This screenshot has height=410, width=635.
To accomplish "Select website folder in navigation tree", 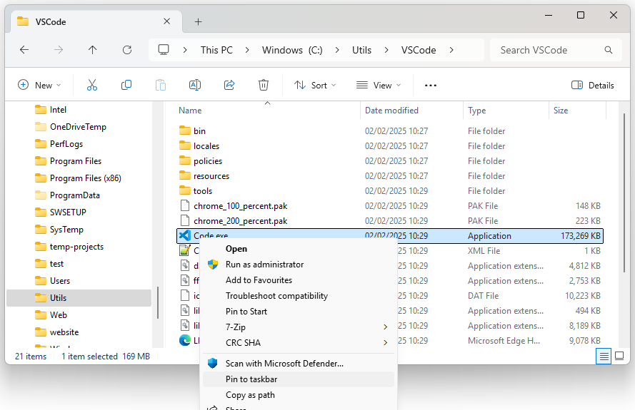I will point(79,332).
